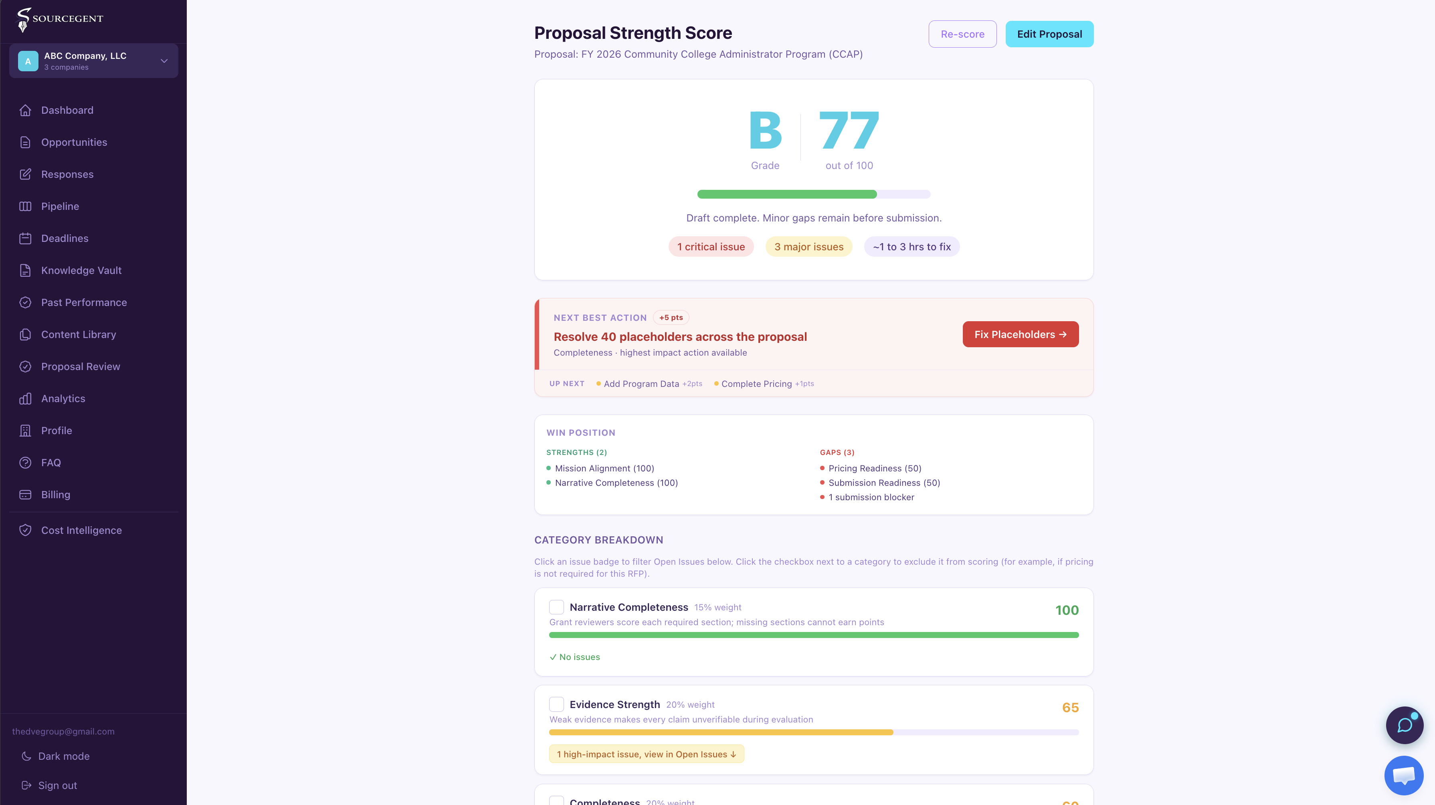
Task: Click the Proposal Review check icon
Action: click(25, 366)
